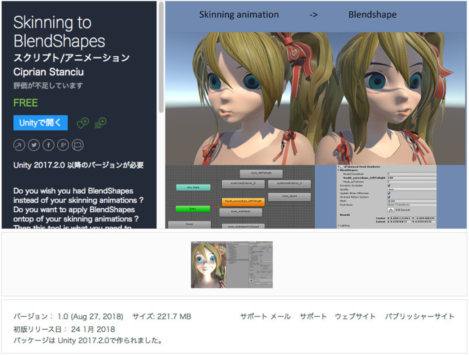Viewport: 469px width, 356px height.
Task: Click the バージョン: 1.0 (Aug 27, 2018) text
Action: coord(69,317)
